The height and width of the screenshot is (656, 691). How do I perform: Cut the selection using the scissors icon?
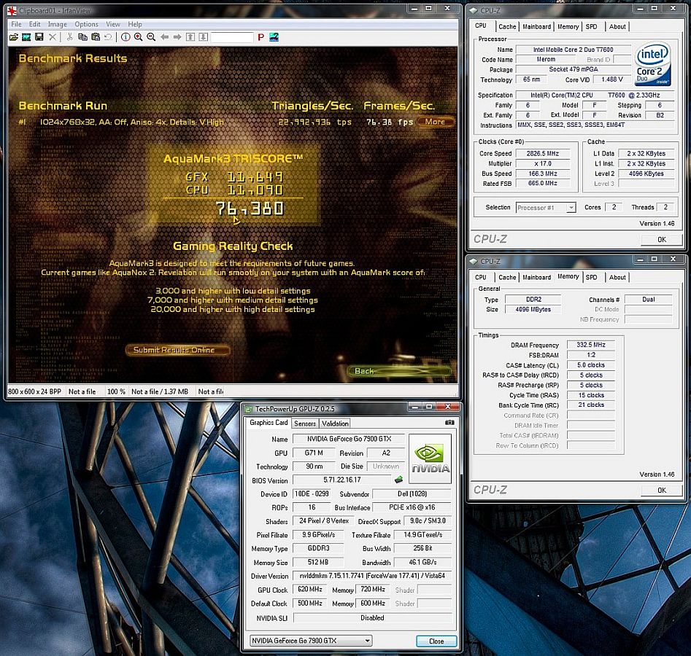click(69, 37)
